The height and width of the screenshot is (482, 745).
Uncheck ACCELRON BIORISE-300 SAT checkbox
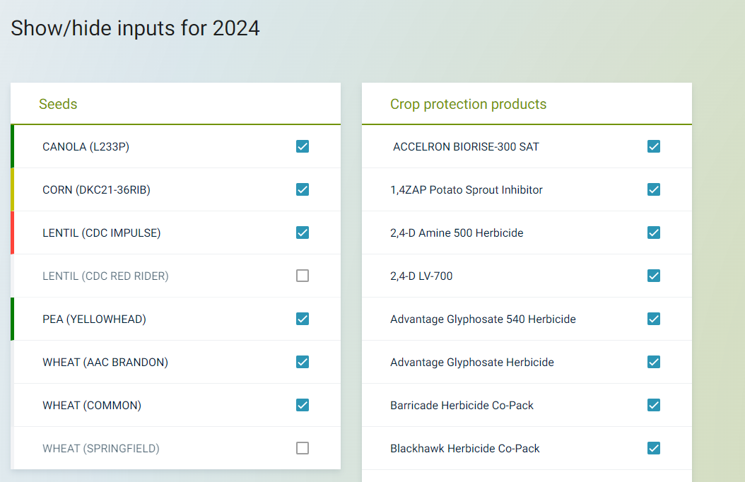(654, 146)
